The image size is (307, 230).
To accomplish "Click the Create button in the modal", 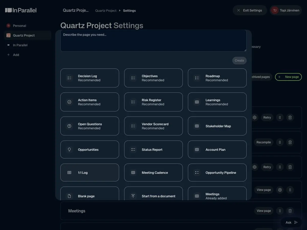I will coord(239,61).
